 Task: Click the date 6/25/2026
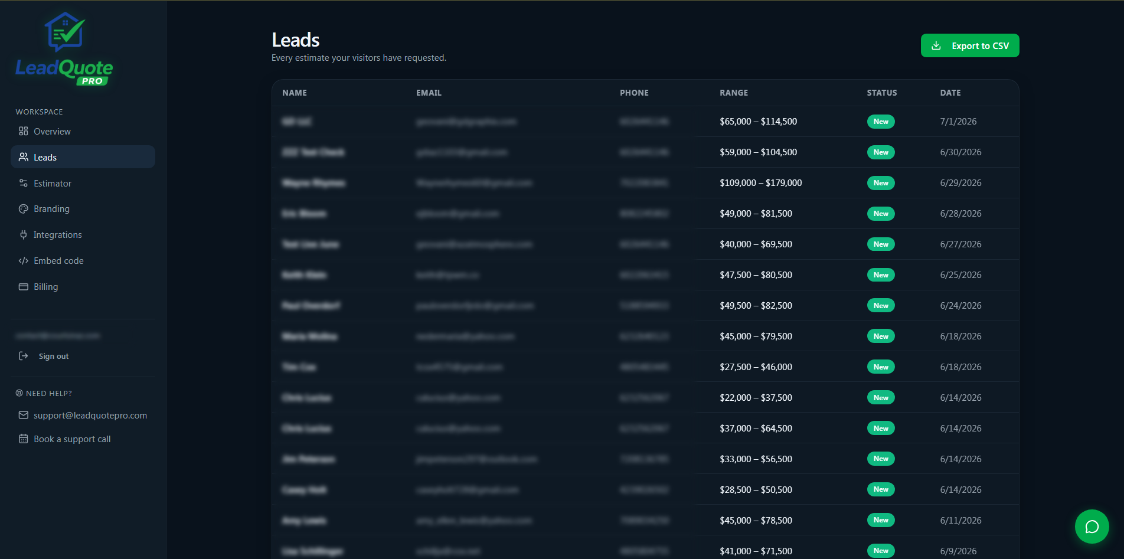click(960, 275)
